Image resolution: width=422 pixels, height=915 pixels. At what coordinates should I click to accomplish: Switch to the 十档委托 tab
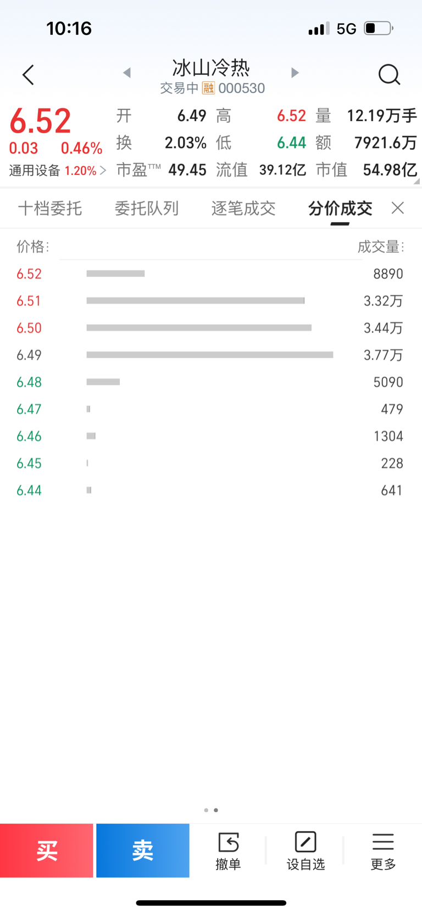tap(50, 209)
